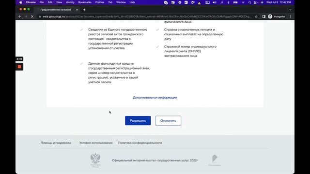Click the battery icon in menu bar

point(235,2)
